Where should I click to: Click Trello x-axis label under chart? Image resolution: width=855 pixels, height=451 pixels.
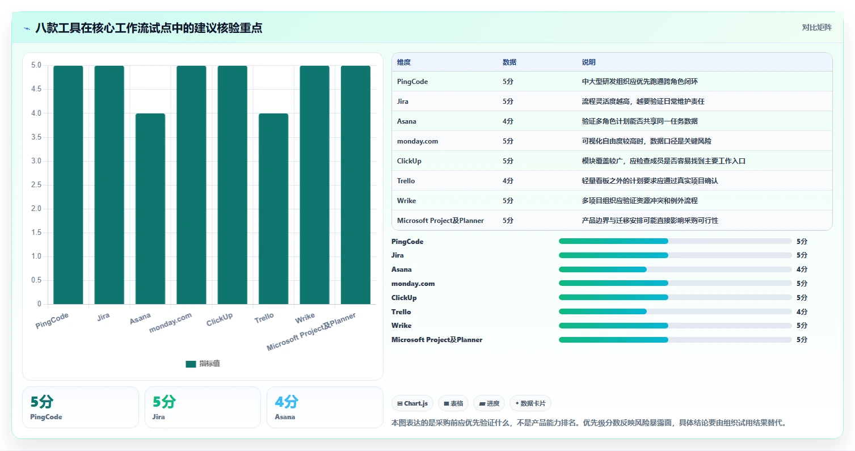click(264, 318)
